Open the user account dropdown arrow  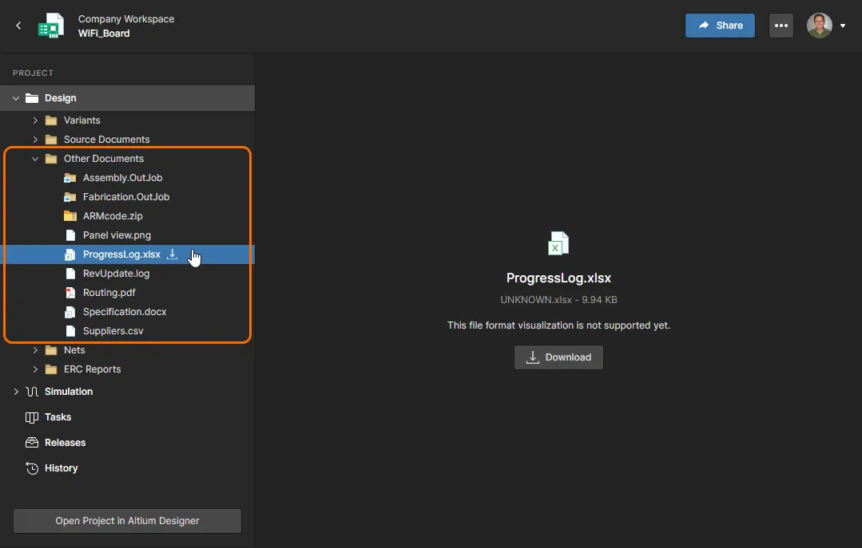point(843,26)
